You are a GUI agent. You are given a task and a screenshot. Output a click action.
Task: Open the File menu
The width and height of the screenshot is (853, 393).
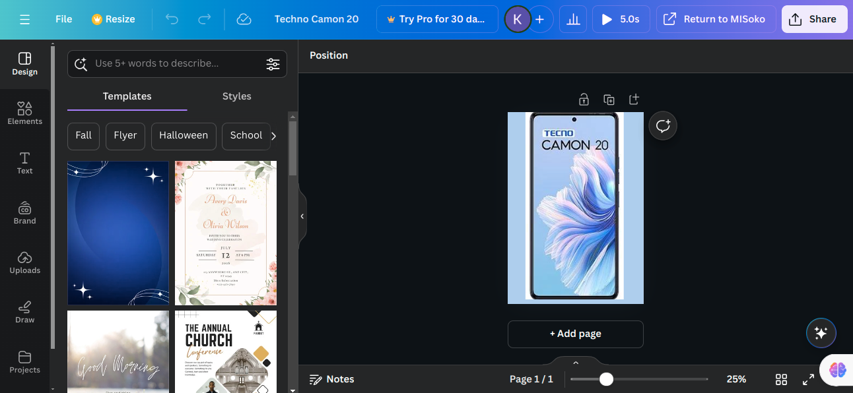click(x=64, y=19)
